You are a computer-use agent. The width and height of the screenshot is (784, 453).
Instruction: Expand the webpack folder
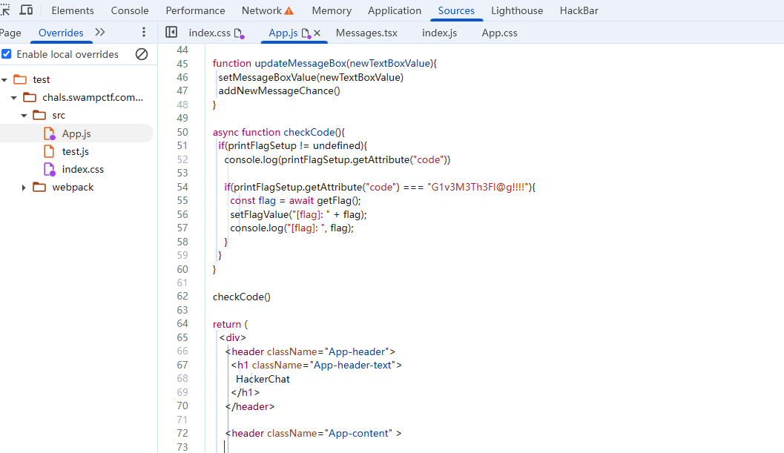coord(24,188)
